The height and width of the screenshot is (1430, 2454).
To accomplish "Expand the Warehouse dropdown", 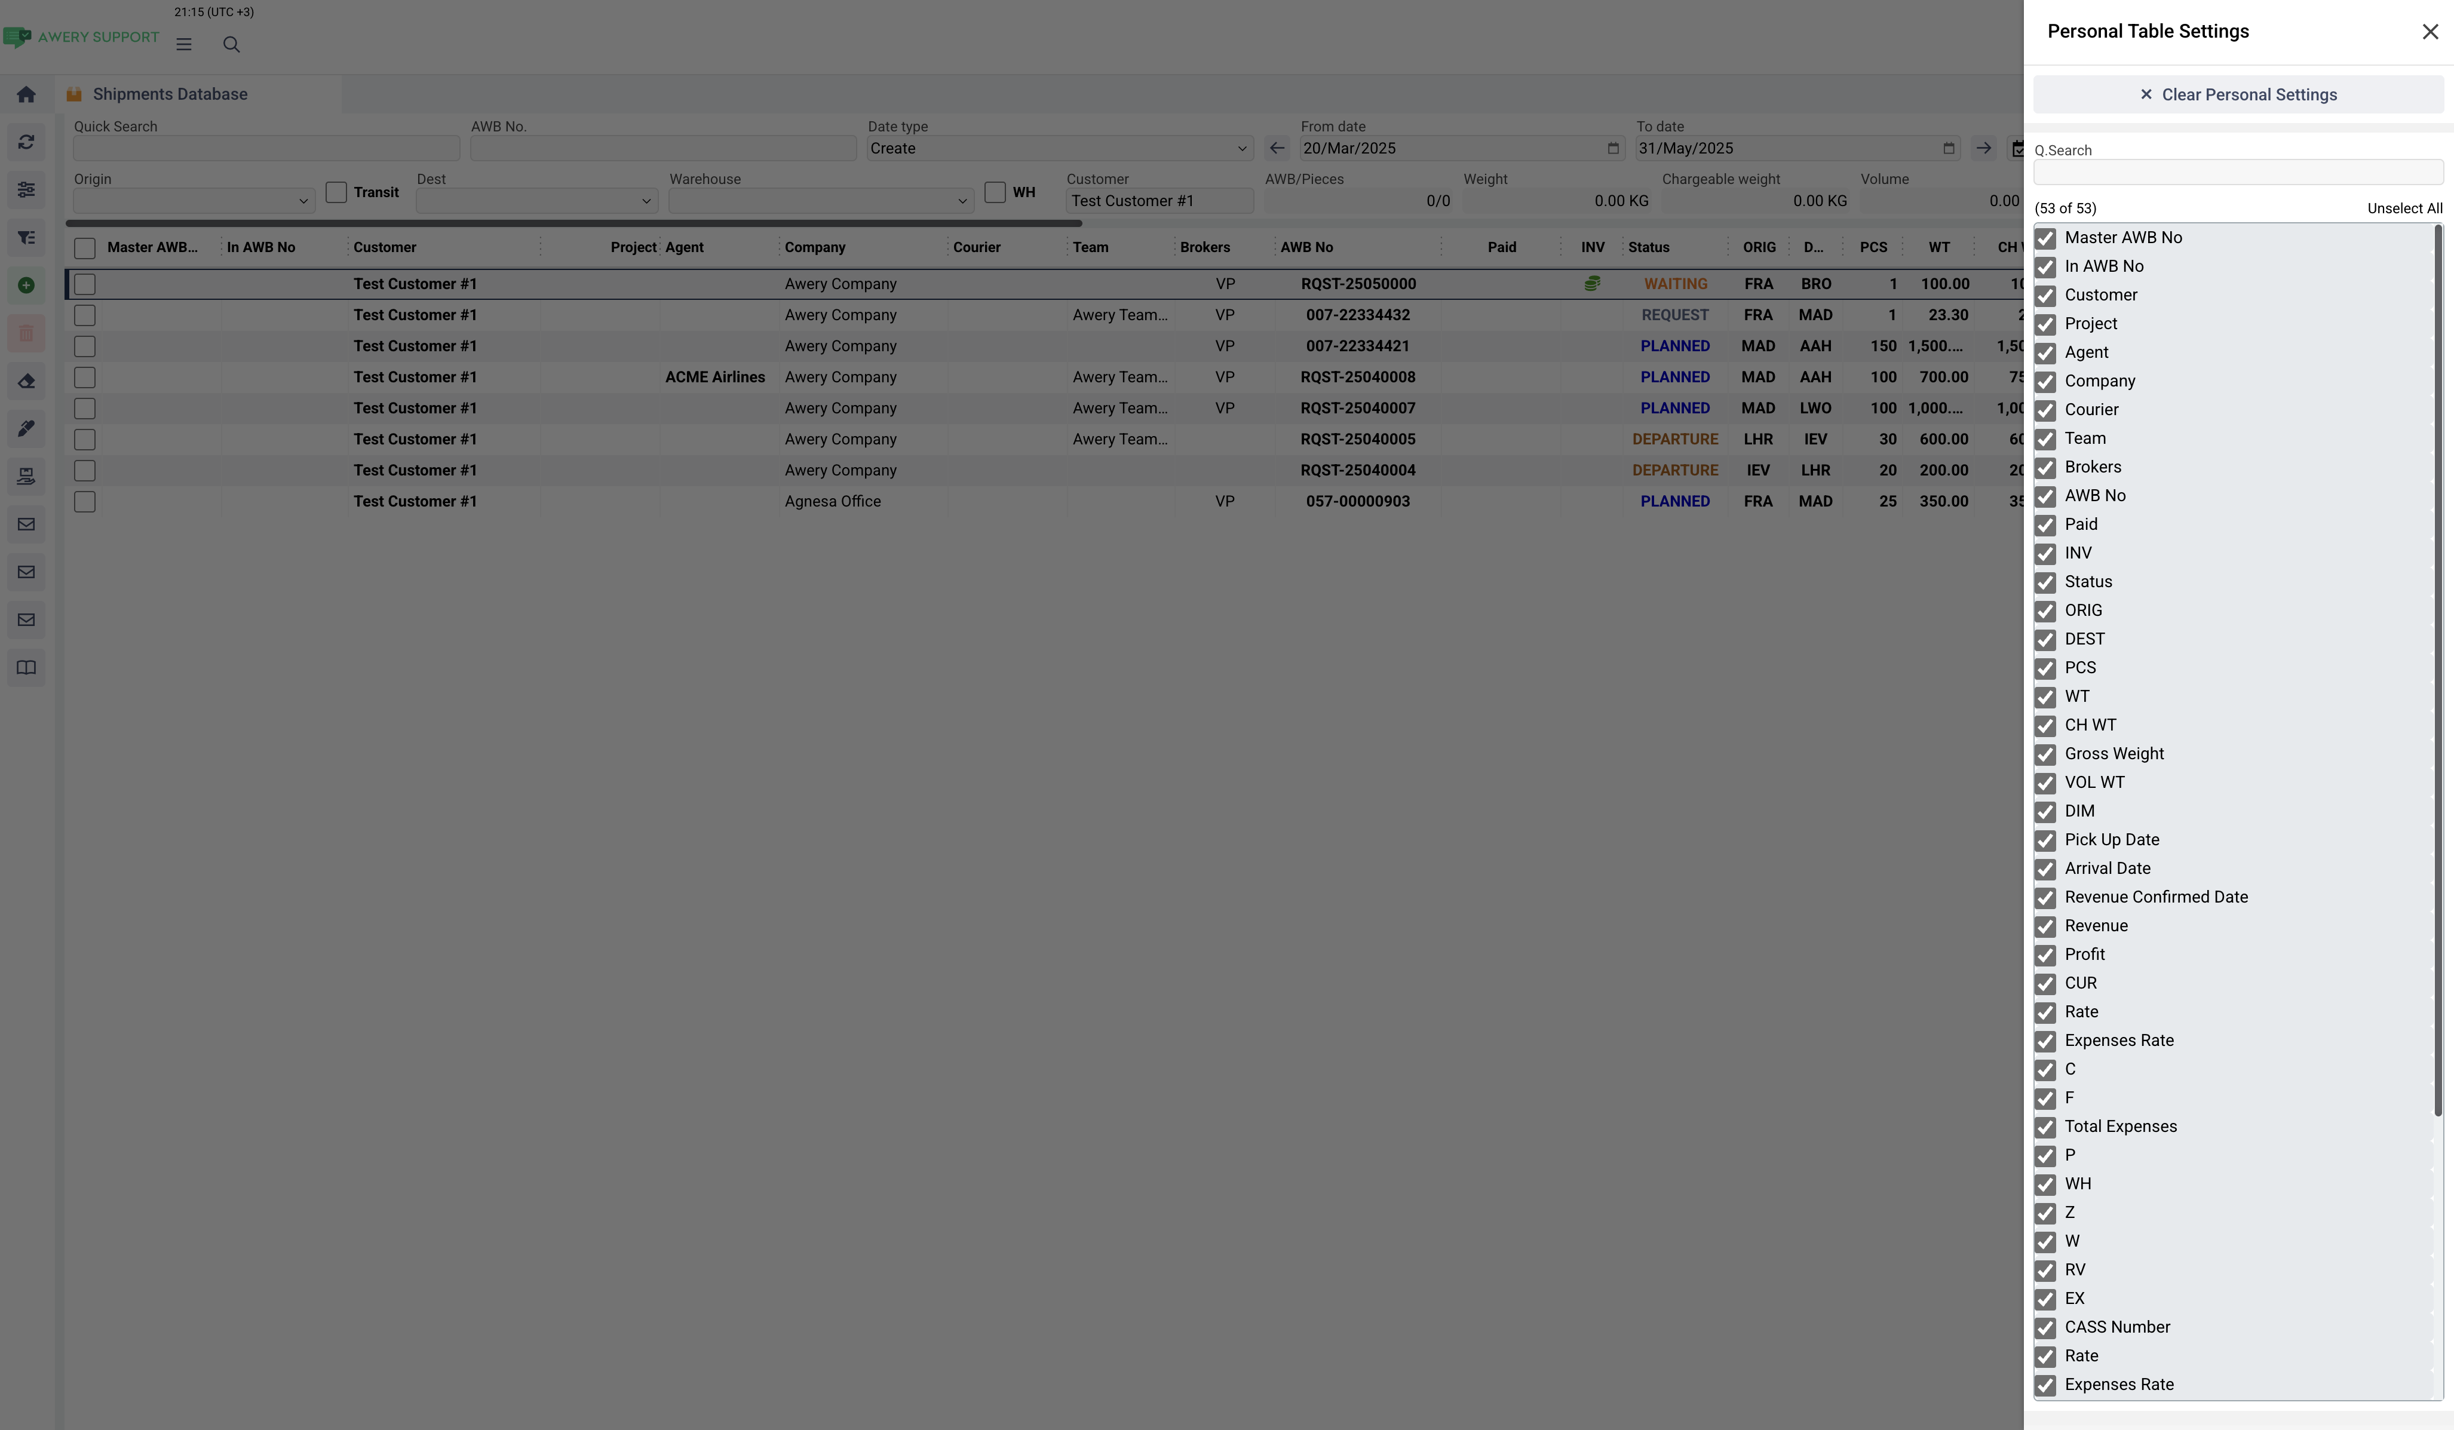I will (x=820, y=201).
